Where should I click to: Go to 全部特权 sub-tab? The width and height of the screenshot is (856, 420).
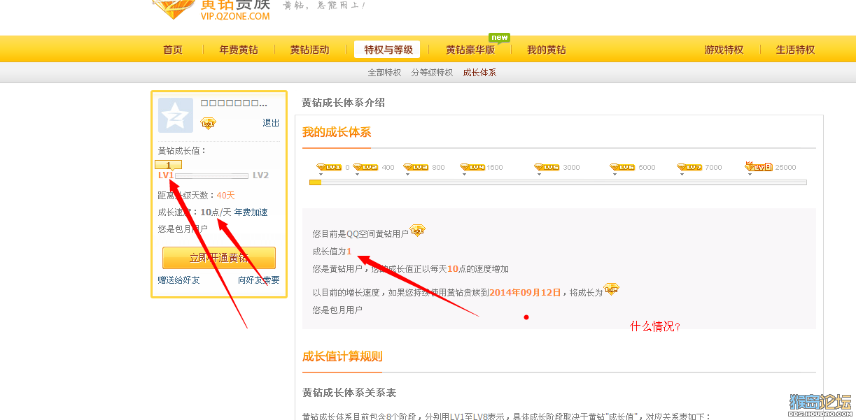pyautogui.click(x=384, y=73)
